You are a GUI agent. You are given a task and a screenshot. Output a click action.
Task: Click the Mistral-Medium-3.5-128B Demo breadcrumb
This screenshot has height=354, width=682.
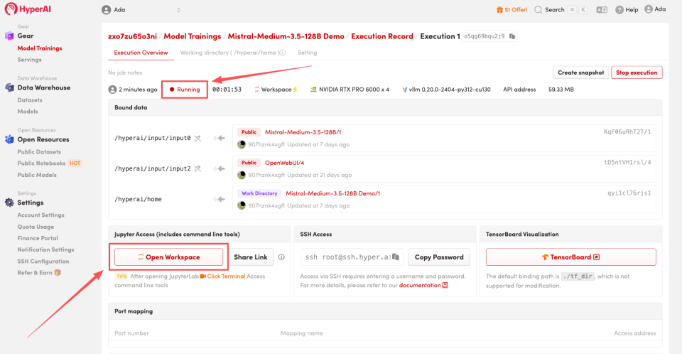[x=286, y=36]
